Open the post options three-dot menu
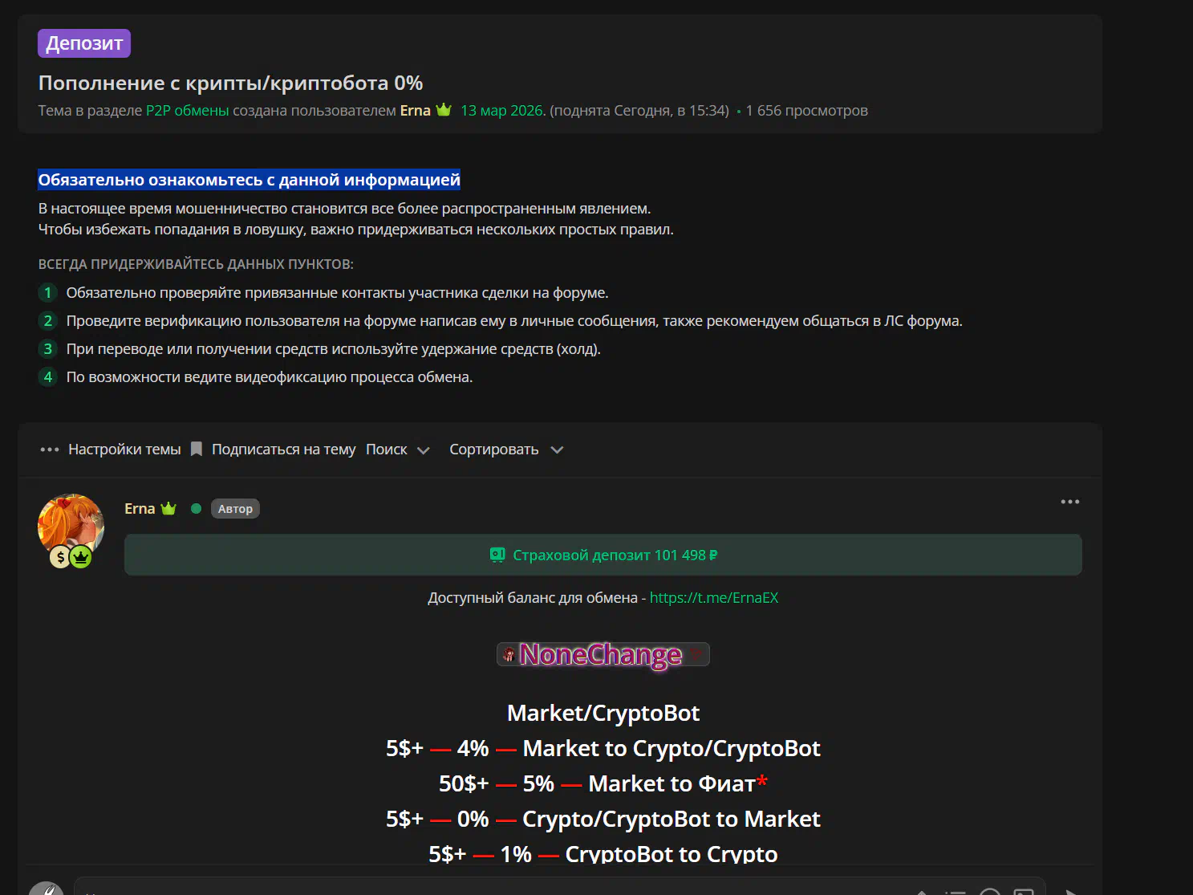1193x895 pixels. pos(1069,502)
